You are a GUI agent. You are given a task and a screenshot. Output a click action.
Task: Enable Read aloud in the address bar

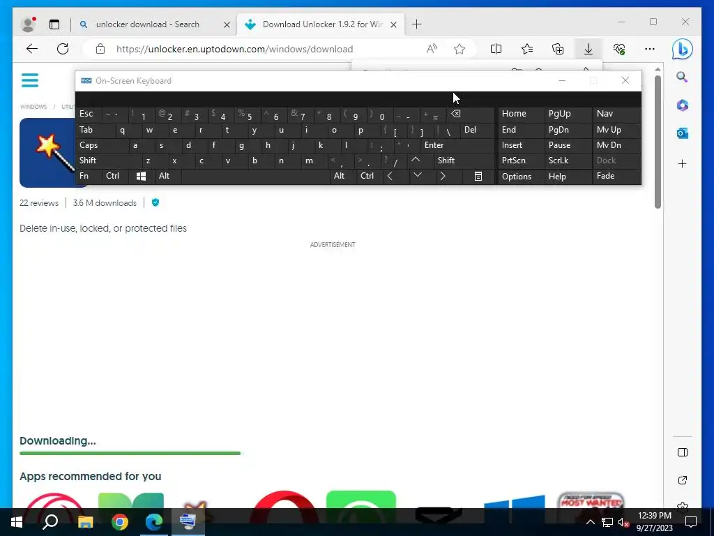click(432, 49)
